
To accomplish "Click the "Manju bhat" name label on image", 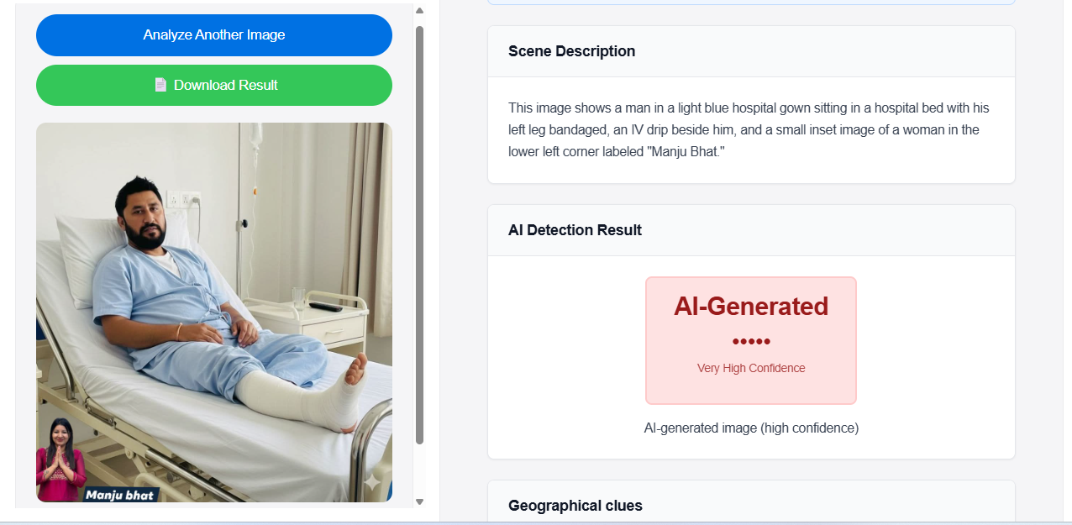I will tap(120, 495).
